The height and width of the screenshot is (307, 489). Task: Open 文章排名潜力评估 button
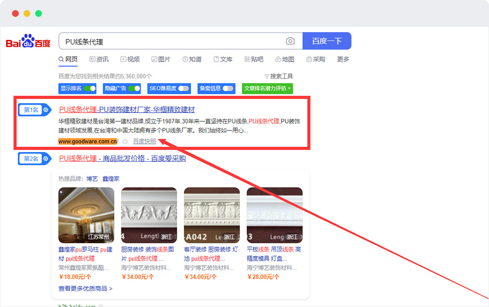(x=267, y=89)
